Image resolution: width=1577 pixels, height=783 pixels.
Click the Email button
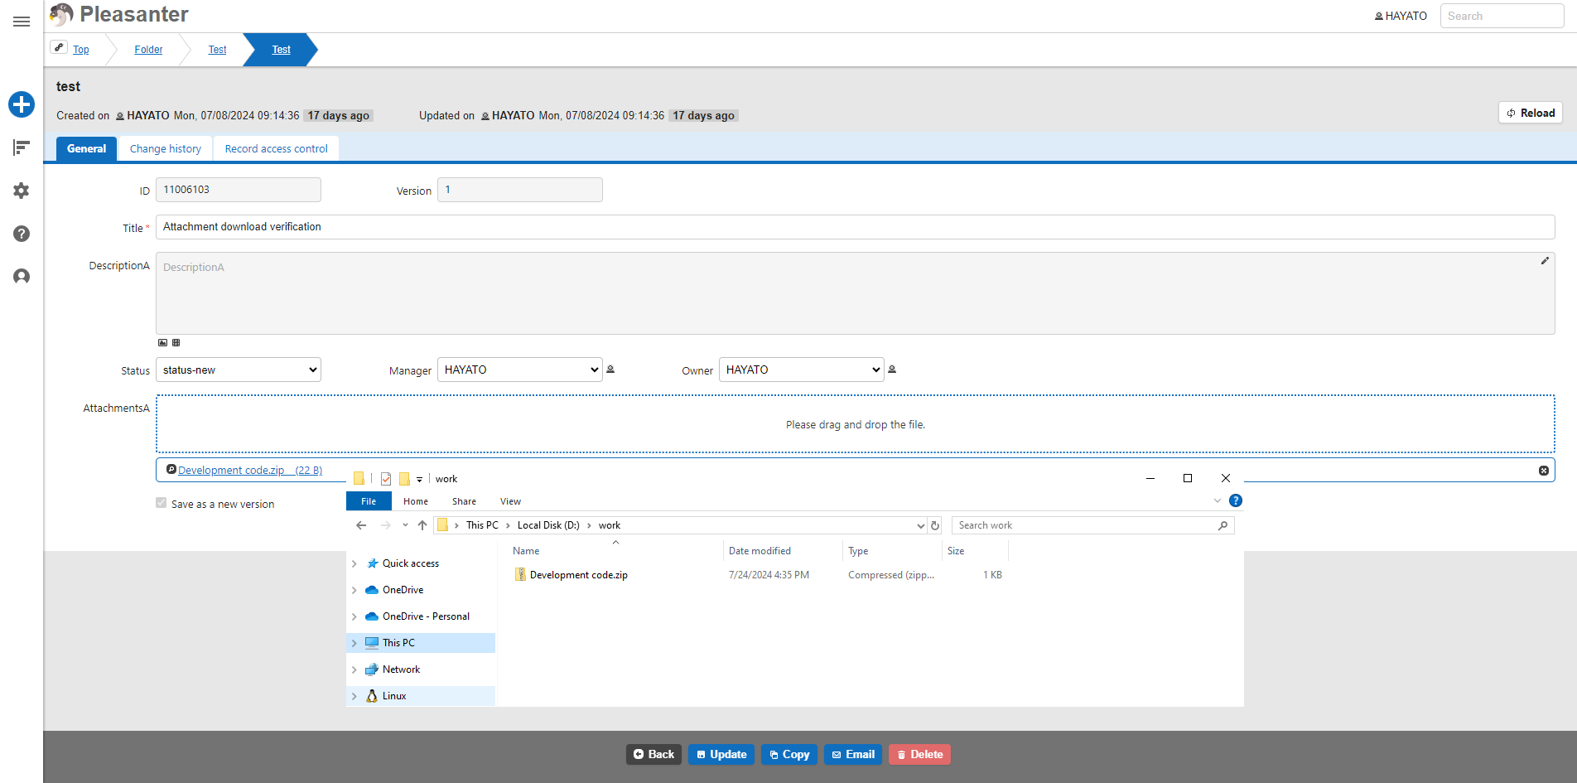tap(853, 754)
